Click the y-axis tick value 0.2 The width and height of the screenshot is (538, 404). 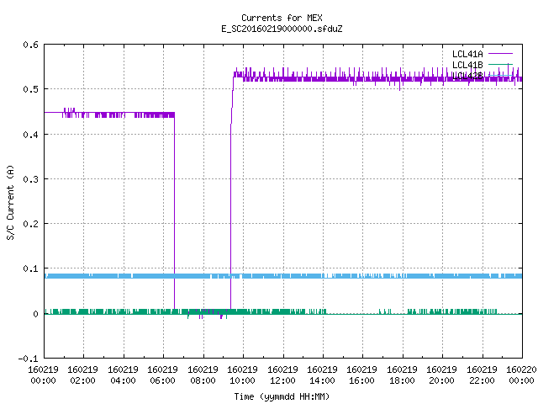[x=30, y=224]
